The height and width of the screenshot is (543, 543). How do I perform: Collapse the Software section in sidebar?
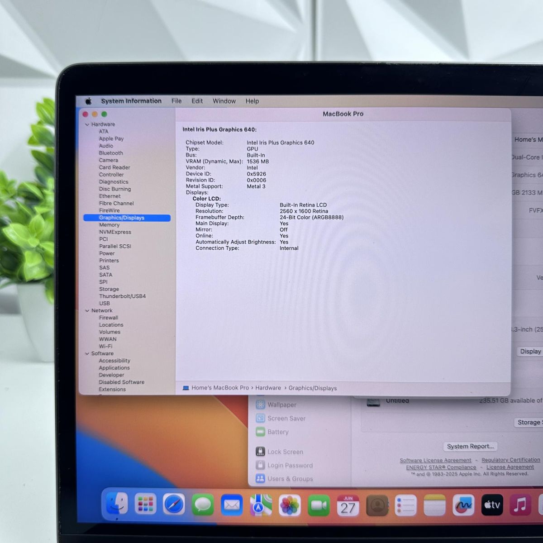87,353
